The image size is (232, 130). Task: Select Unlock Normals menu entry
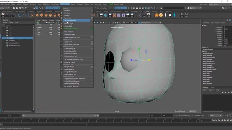click(x=69, y=34)
